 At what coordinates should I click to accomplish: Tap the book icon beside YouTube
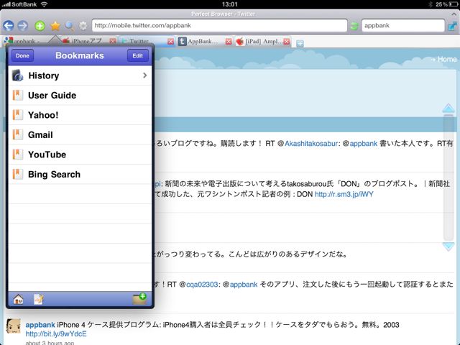pos(17,155)
